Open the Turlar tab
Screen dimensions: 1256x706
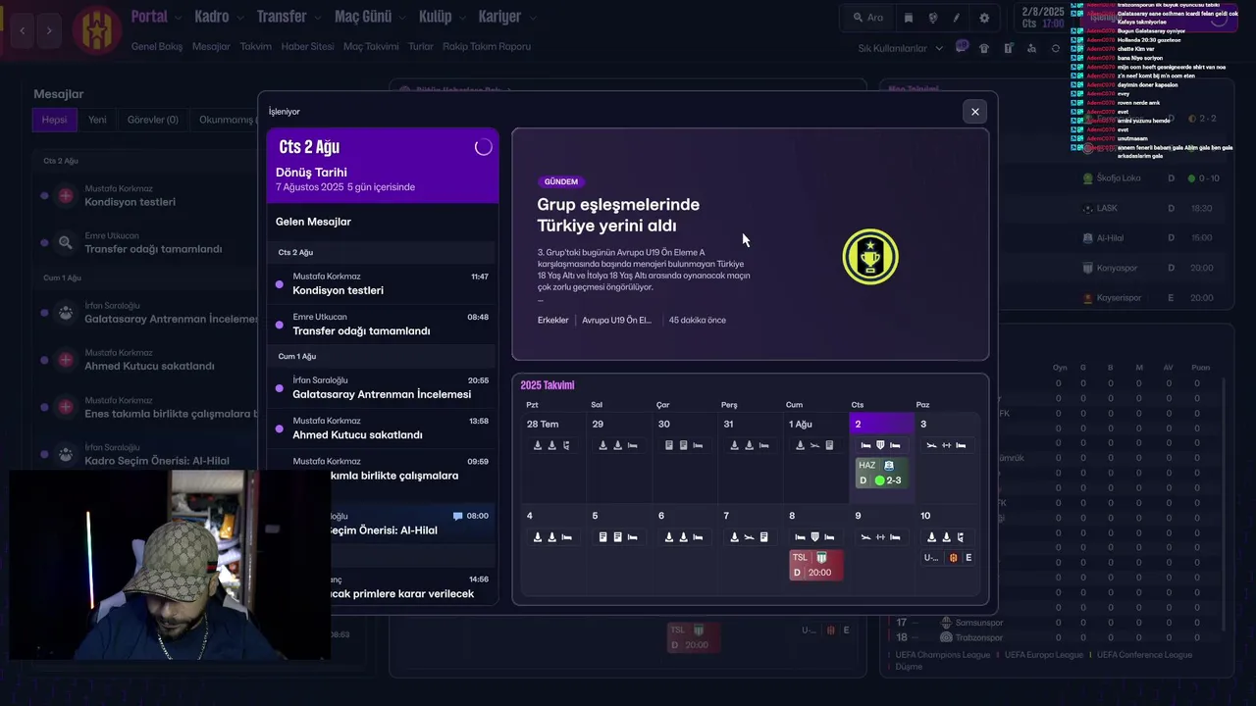pos(421,46)
